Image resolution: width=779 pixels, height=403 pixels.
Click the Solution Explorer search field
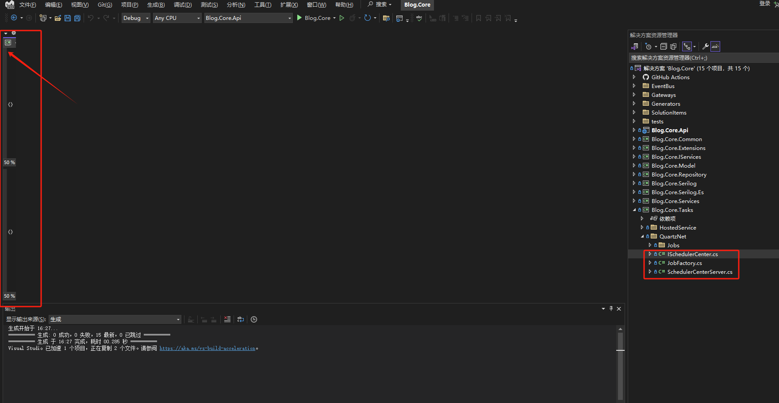click(x=703, y=58)
